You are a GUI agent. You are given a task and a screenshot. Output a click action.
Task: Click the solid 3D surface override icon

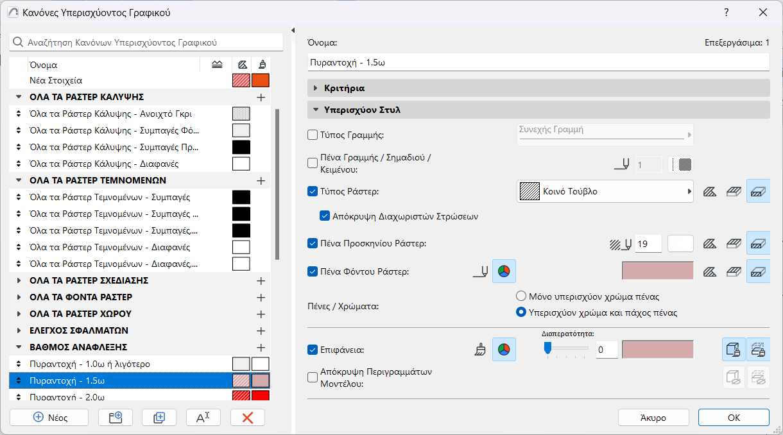(x=734, y=350)
